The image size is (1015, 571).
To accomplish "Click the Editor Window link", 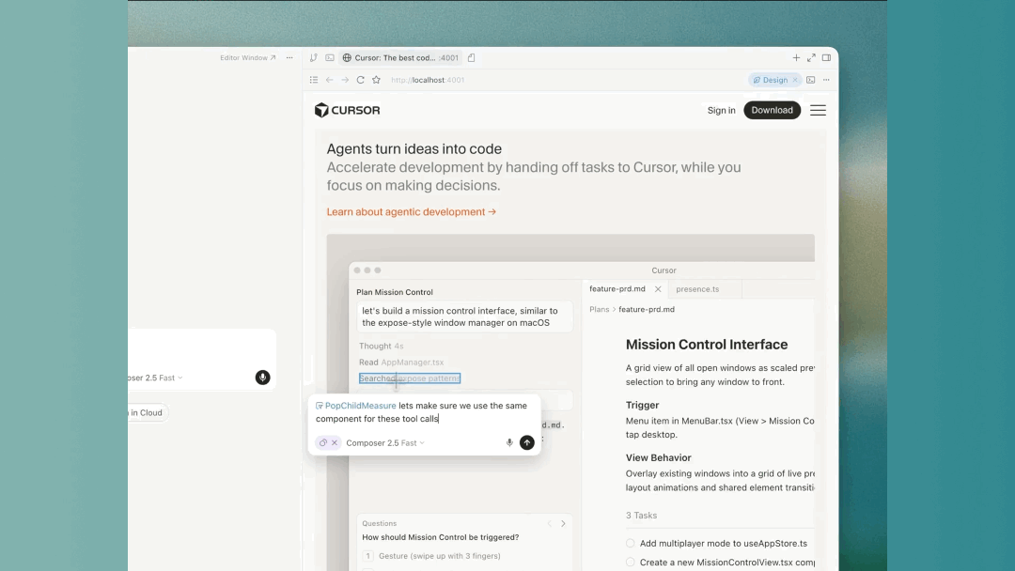I will pos(247,57).
